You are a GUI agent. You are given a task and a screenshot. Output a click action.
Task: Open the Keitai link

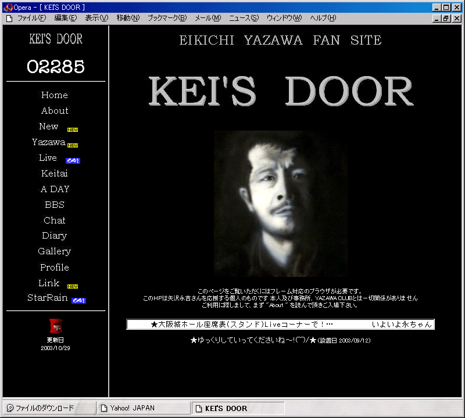55,174
